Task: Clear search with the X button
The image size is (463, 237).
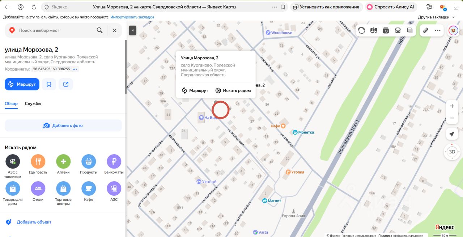Action: coord(115,30)
